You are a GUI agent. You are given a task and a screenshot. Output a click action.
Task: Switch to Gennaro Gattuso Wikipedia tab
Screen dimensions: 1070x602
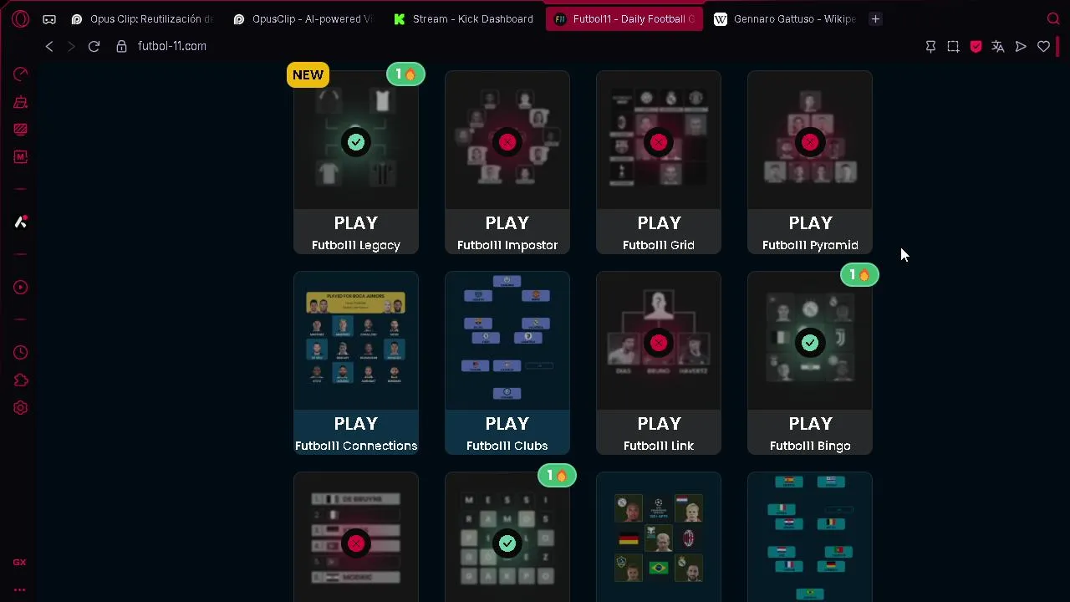point(785,18)
